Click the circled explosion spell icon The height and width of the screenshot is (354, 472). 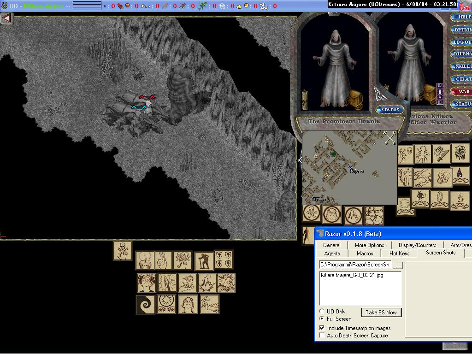354,216
